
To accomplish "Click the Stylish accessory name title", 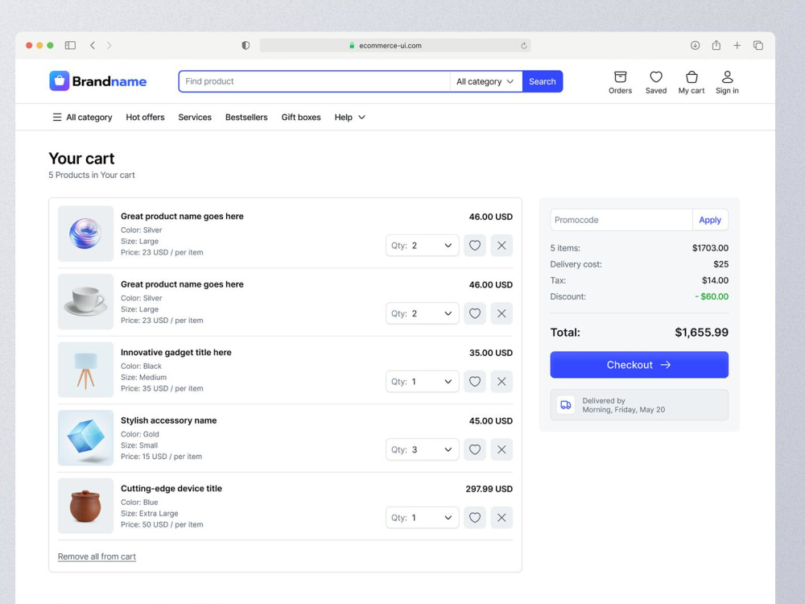I will point(168,420).
